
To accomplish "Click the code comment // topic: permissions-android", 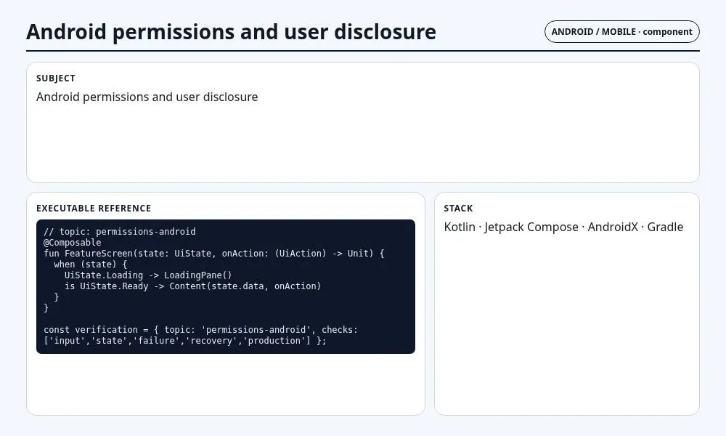I will (120, 231).
